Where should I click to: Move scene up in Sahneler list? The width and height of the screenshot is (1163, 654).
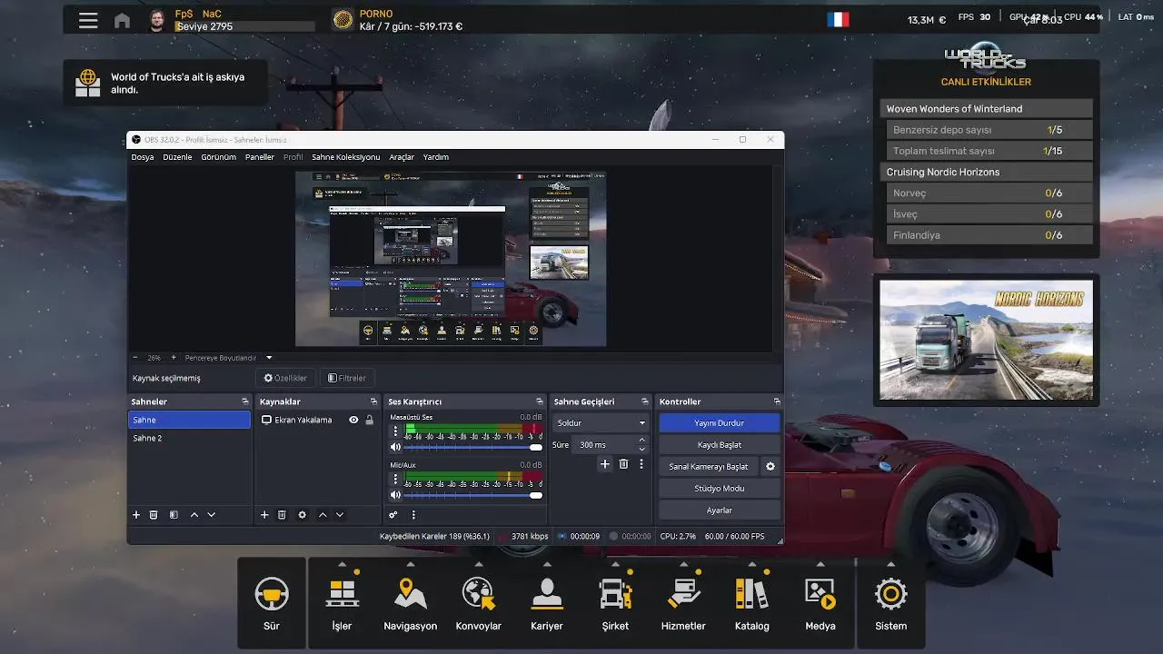194,515
